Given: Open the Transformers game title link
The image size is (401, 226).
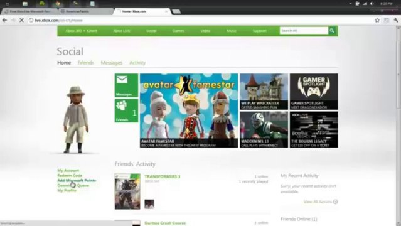Looking at the screenshot, I should 163,176.
